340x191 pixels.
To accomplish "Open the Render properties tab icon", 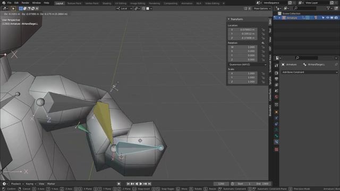I will click(x=276, y=73).
